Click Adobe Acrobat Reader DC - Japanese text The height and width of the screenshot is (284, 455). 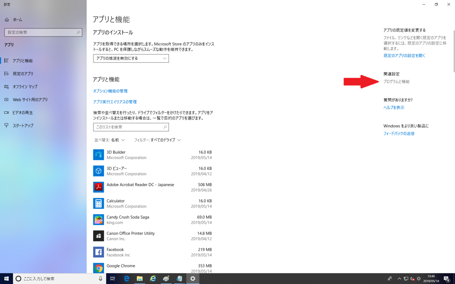coord(140,185)
